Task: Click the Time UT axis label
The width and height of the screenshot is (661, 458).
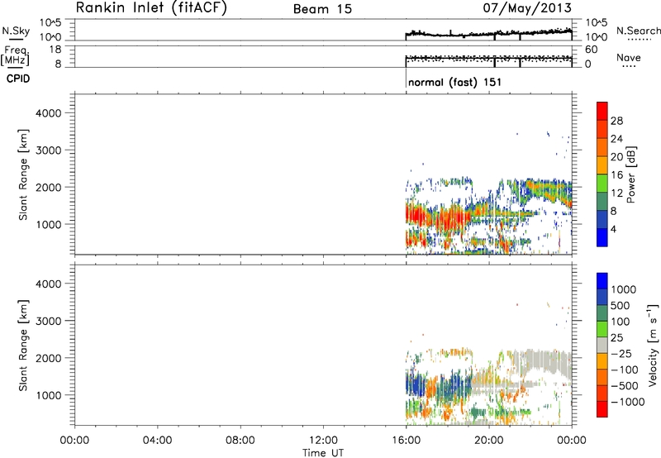Action: coord(323,453)
